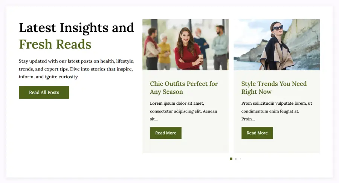Image resolution: width=339 pixels, height=183 pixels.
Task: Click the green Fresh Reads heading
Action: (x=55, y=44)
